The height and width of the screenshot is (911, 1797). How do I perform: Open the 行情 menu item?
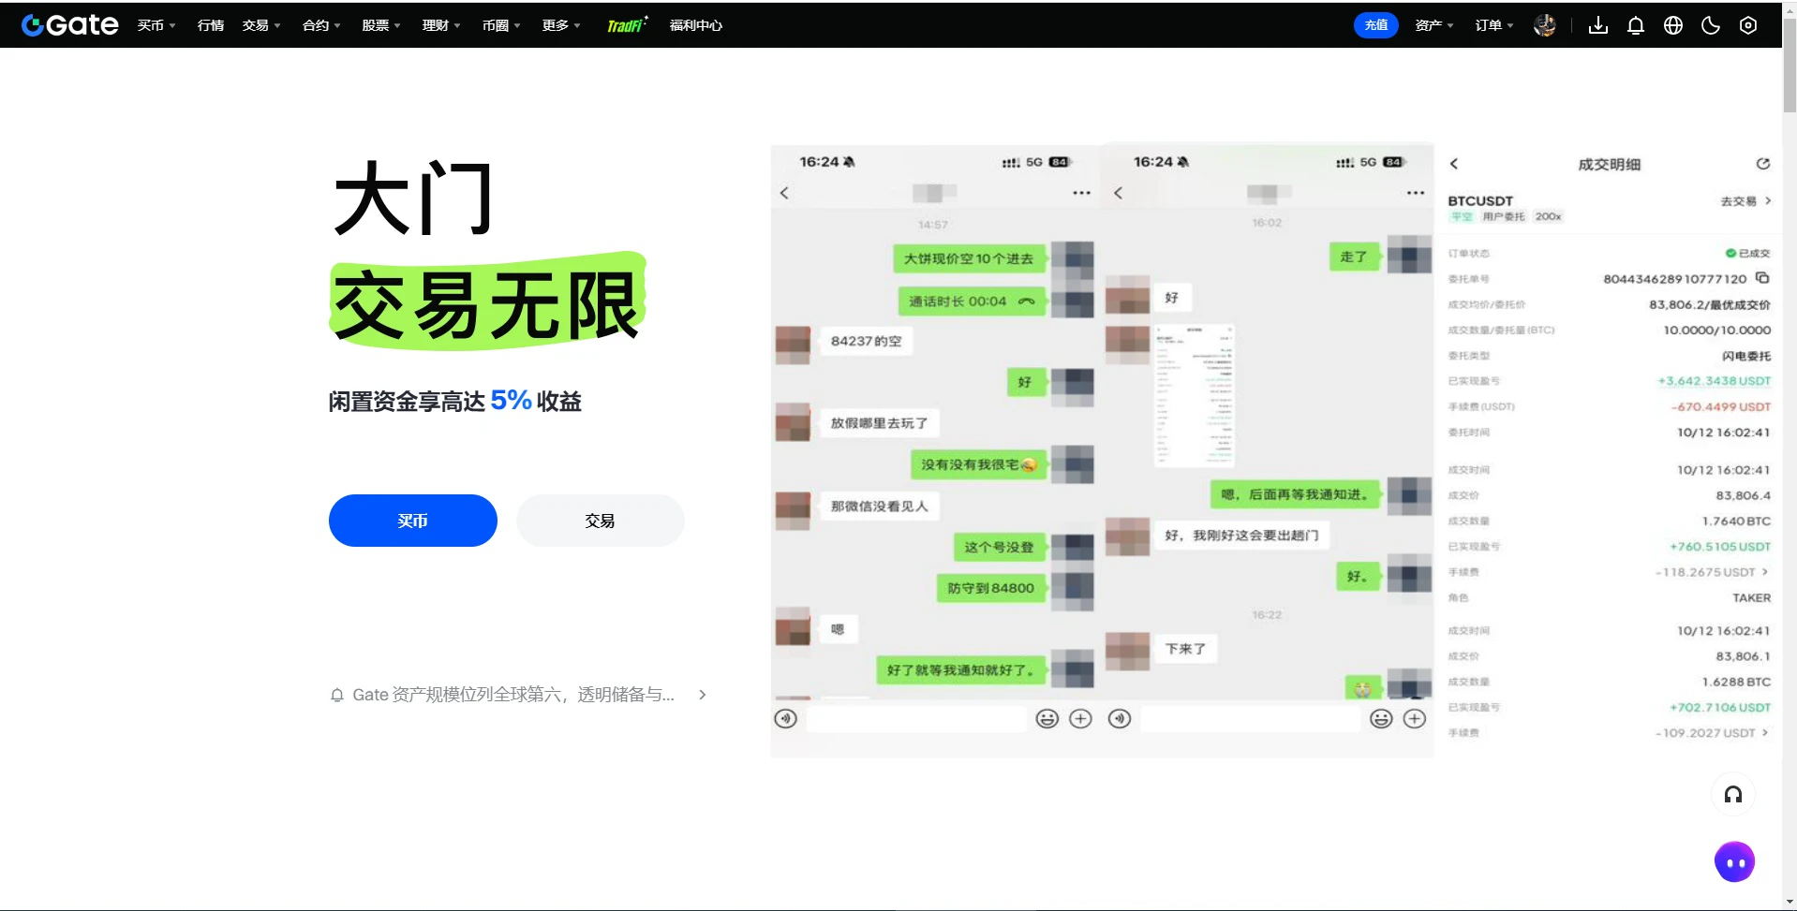pos(211,25)
